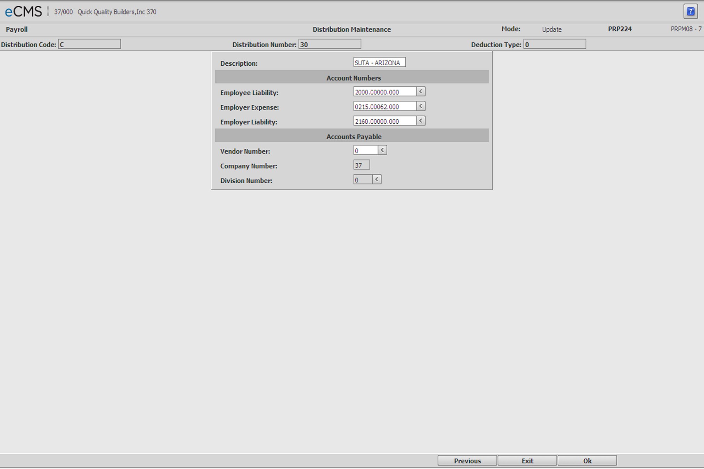Screen dimensions: 704x469
Task: Select the Company Number field showing 37
Action: point(362,165)
